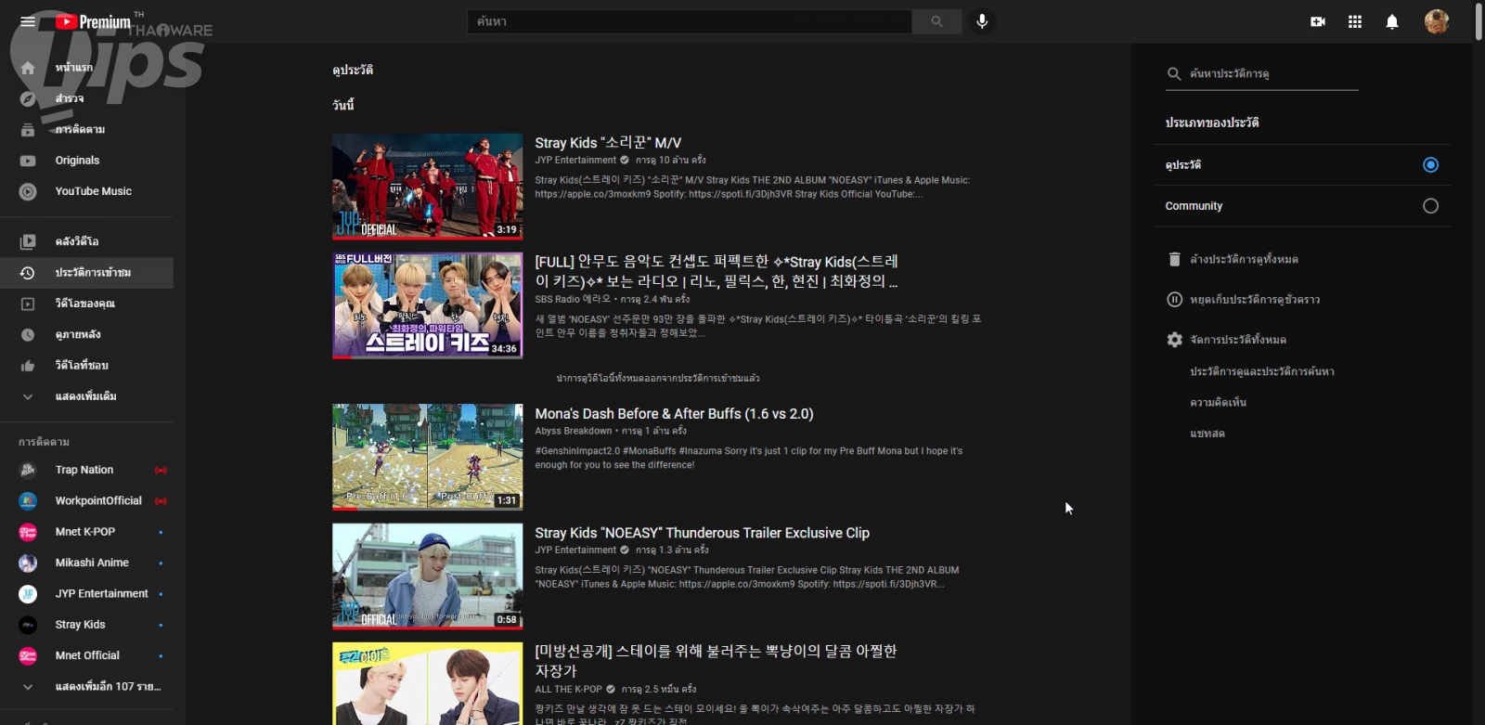The image size is (1485, 725).
Task: Open the create video camera icon
Action: tap(1318, 21)
